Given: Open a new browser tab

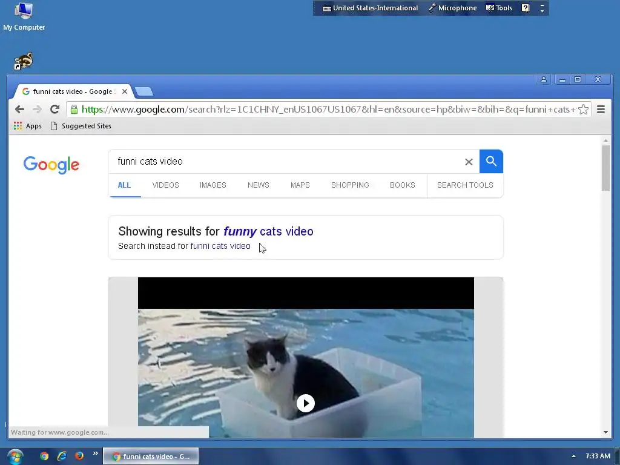Looking at the screenshot, I should click(x=144, y=92).
